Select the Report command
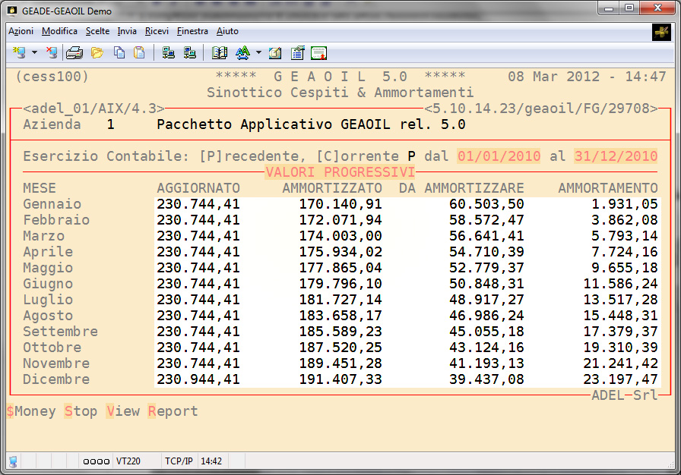Viewport: 681px width, 475px height. [173, 411]
